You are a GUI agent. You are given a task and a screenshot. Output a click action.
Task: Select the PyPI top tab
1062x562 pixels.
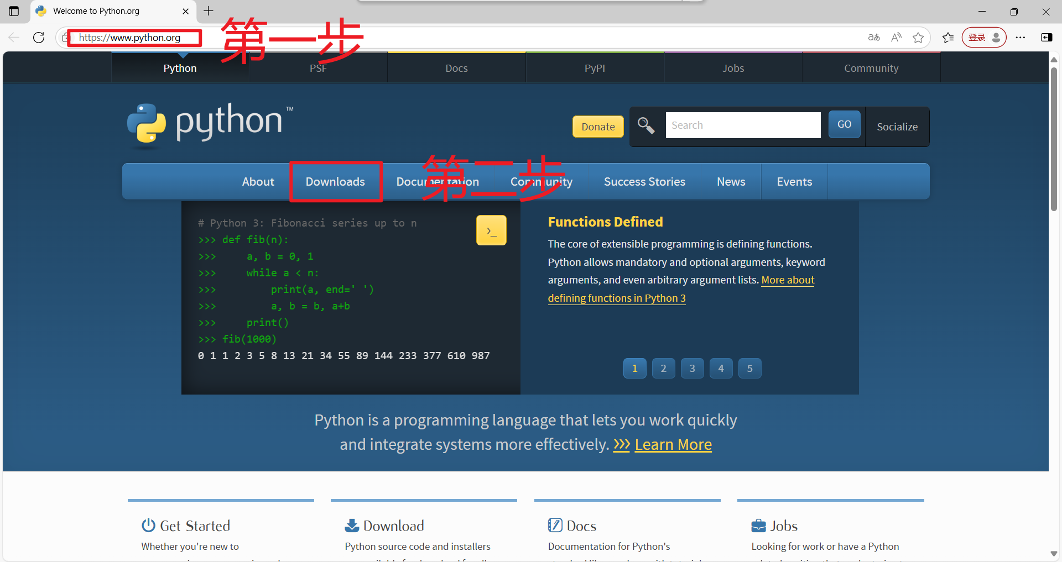coord(595,68)
